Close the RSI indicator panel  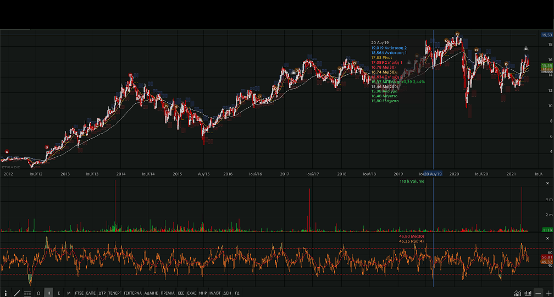click(x=547, y=238)
